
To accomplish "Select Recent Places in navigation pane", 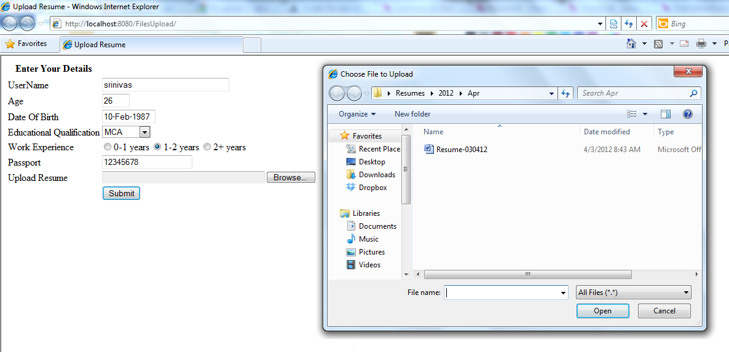I will click(x=373, y=149).
